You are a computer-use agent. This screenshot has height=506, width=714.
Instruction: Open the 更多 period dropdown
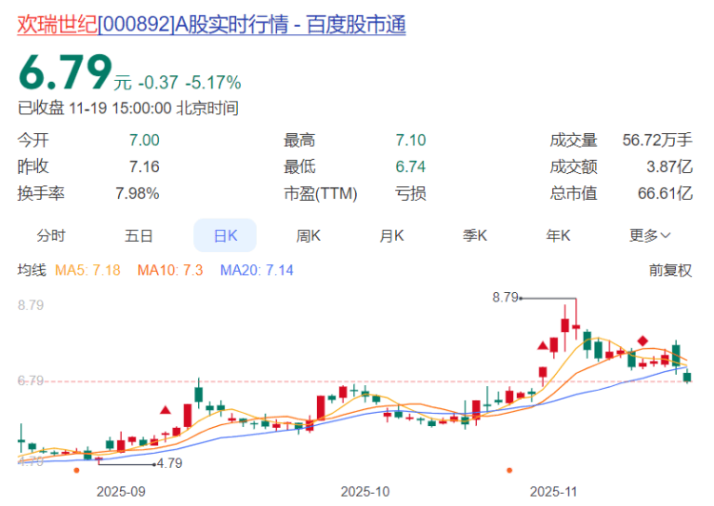(x=649, y=235)
